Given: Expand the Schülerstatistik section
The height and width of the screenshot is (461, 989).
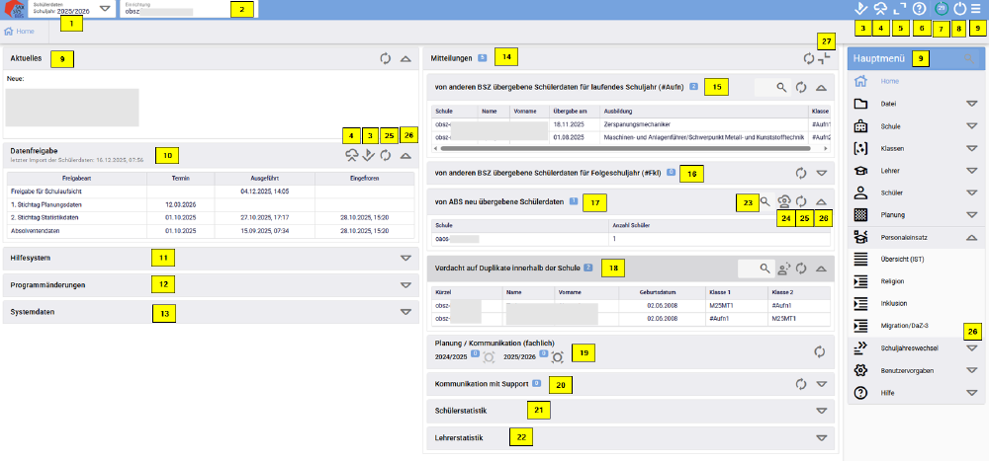Looking at the screenshot, I should 820,410.
